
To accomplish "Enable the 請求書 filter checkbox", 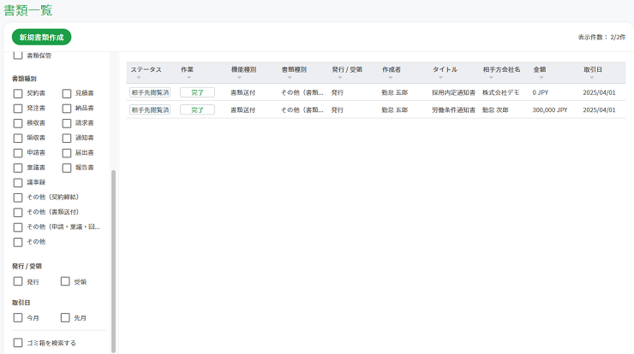I will (67, 123).
